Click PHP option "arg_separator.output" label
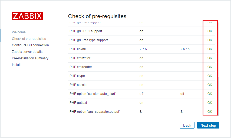 [95, 112]
